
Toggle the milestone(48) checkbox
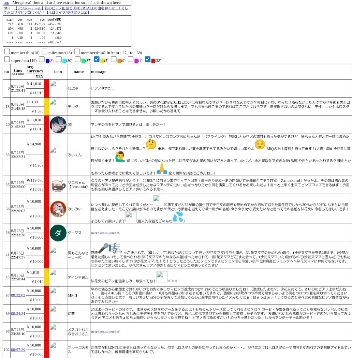pyautogui.click(x=45, y=52)
